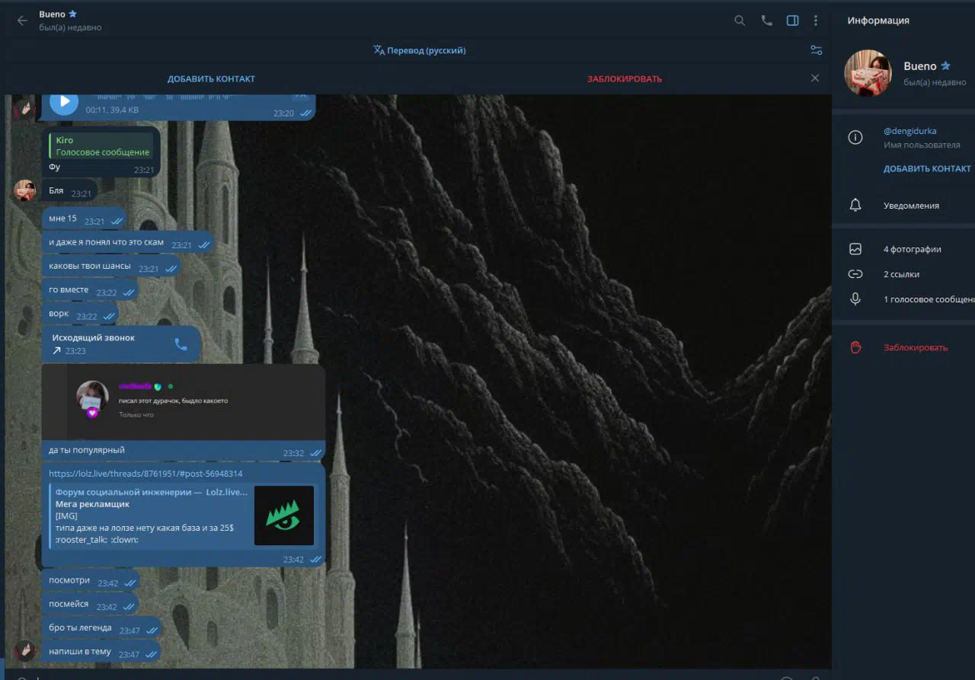The width and height of the screenshot is (975, 680).
Task: Open 2 ссылки shared links
Action: (x=901, y=274)
